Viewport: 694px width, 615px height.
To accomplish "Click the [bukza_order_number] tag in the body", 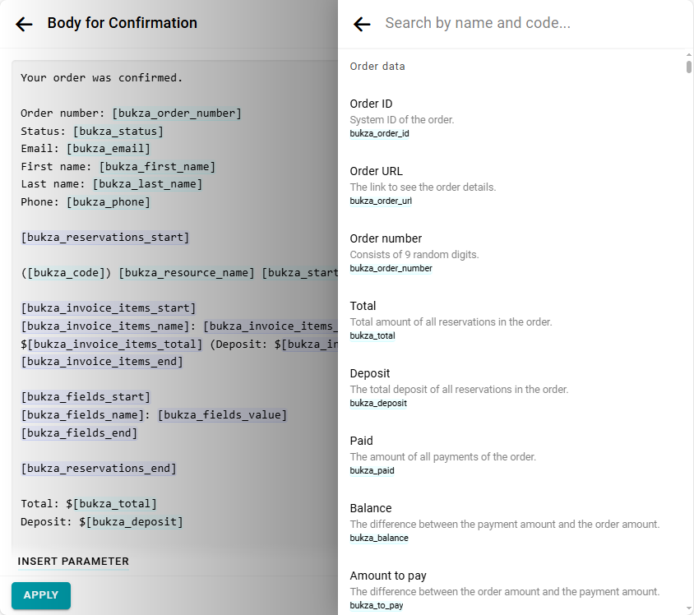I will 177,113.
